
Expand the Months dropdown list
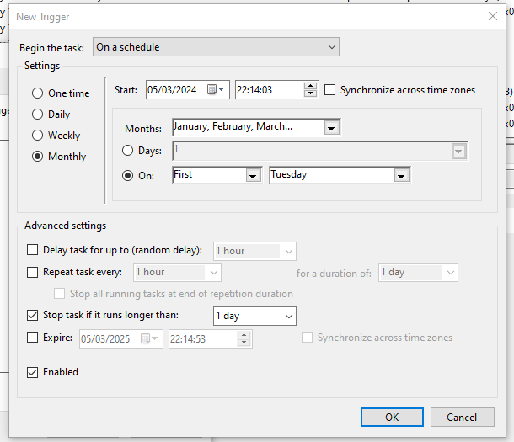pyautogui.click(x=331, y=128)
